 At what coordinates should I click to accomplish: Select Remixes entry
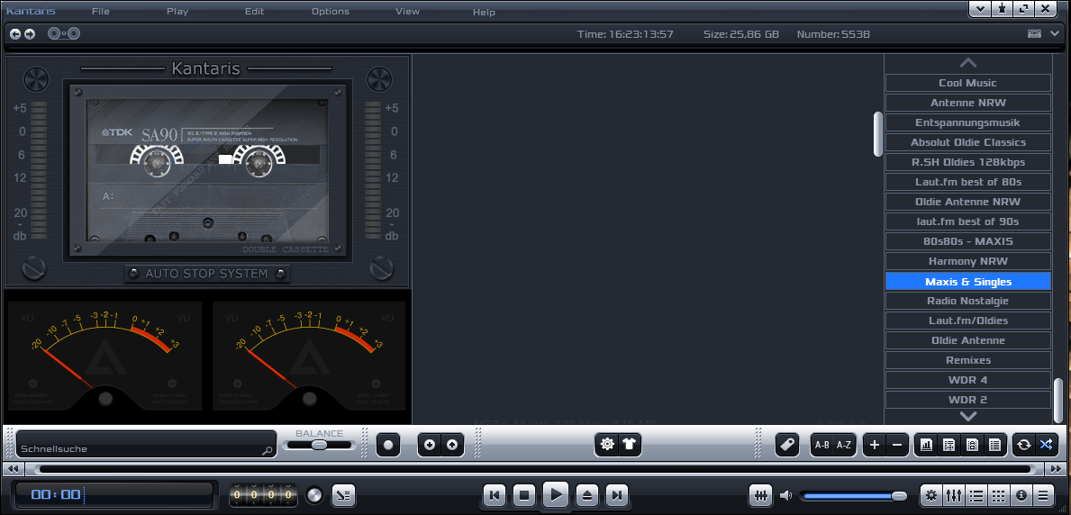[967, 360]
